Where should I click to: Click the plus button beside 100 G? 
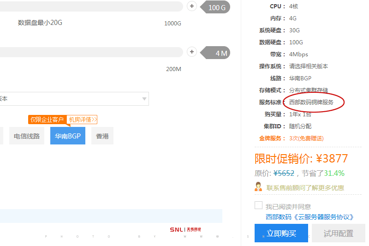coord(192,6)
